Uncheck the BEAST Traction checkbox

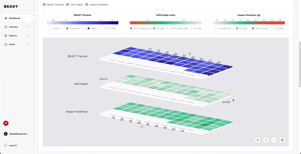(44, 4)
